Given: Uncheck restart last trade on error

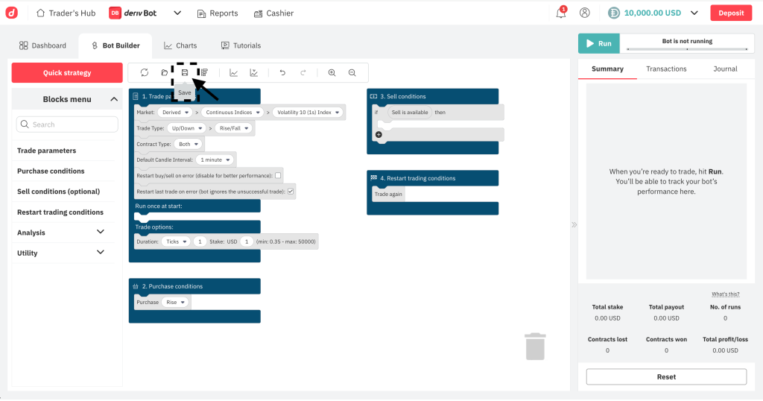Looking at the screenshot, I should click(x=291, y=192).
